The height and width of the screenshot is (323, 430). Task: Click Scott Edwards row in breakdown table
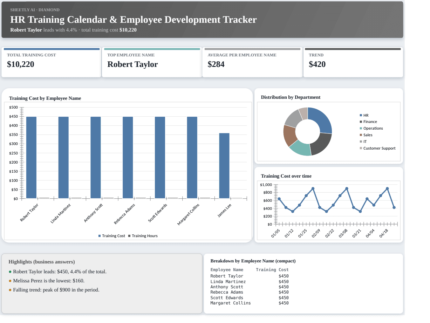click(x=250, y=298)
